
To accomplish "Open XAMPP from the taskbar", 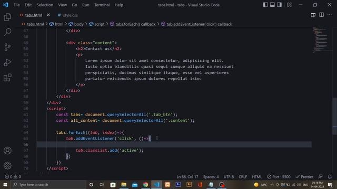I will coord(167,184).
